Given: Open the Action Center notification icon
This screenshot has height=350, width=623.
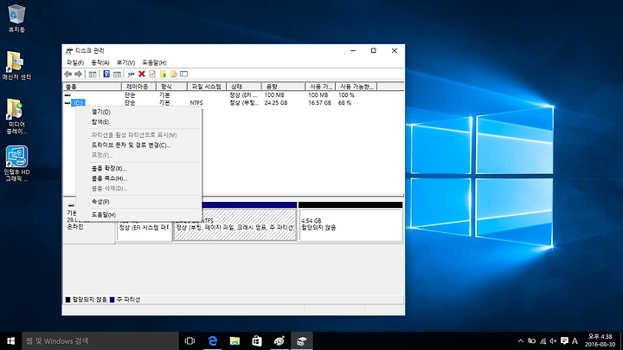Looking at the screenshot, I should (564, 340).
